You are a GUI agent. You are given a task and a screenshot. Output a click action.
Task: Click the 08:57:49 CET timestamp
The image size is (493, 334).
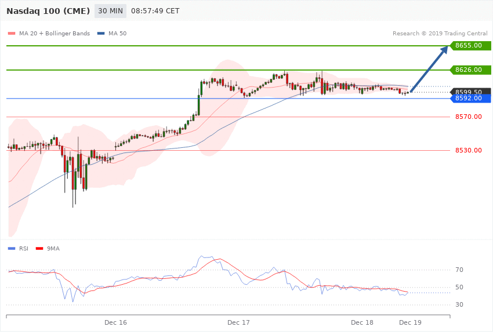(x=155, y=11)
